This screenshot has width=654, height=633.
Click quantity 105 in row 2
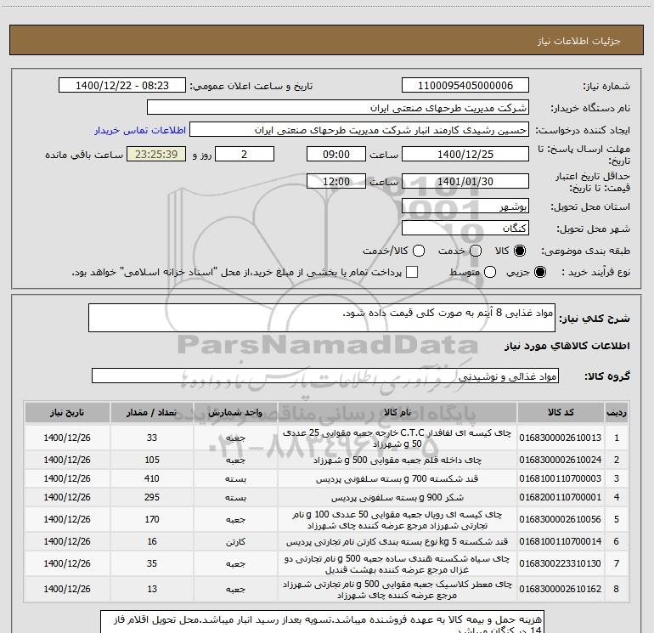click(x=152, y=460)
